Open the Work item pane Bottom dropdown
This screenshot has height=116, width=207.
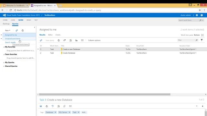click(197, 35)
